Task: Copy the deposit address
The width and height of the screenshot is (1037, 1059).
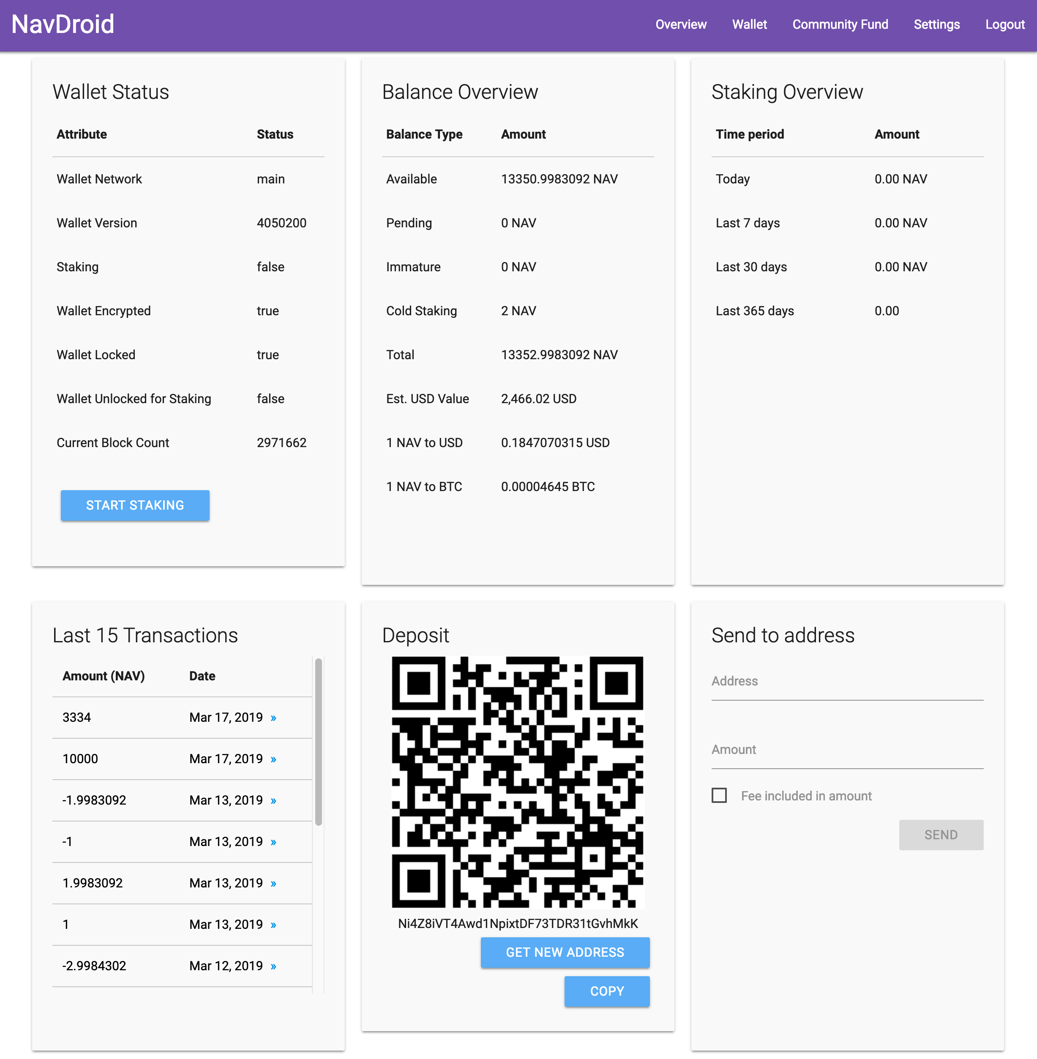Action: click(607, 991)
